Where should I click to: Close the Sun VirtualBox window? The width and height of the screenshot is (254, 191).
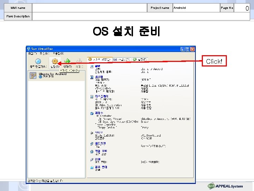click(x=192, y=49)
